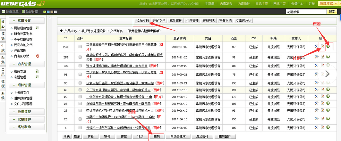Click the 搜索 button
This screenshot has height=141, width=341.
coord(332,12)
